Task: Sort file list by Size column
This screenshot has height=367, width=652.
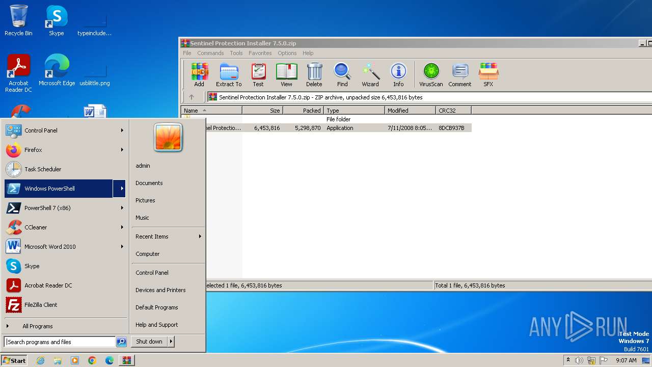Action: (262, 110)
